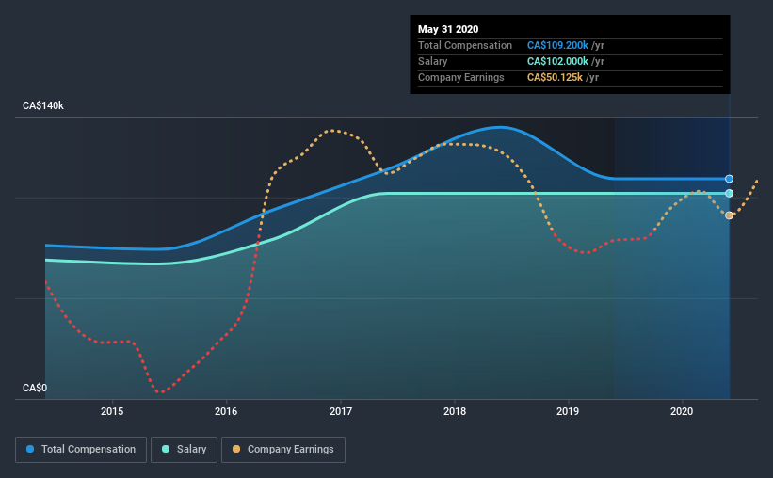773x478 pixels.
Task: Click the 2016 x-axis label
Action: pyautogui.click(x=226, y=411)
